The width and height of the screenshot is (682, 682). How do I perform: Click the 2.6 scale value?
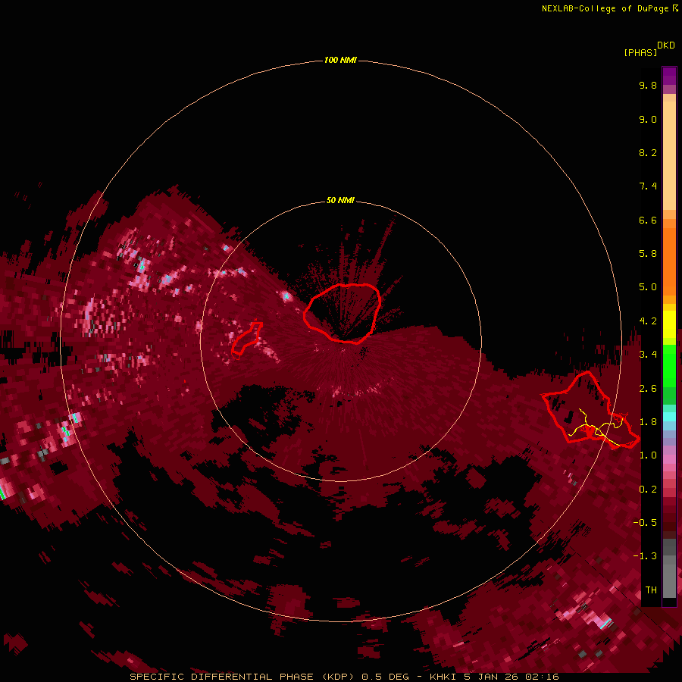point(648,389)
